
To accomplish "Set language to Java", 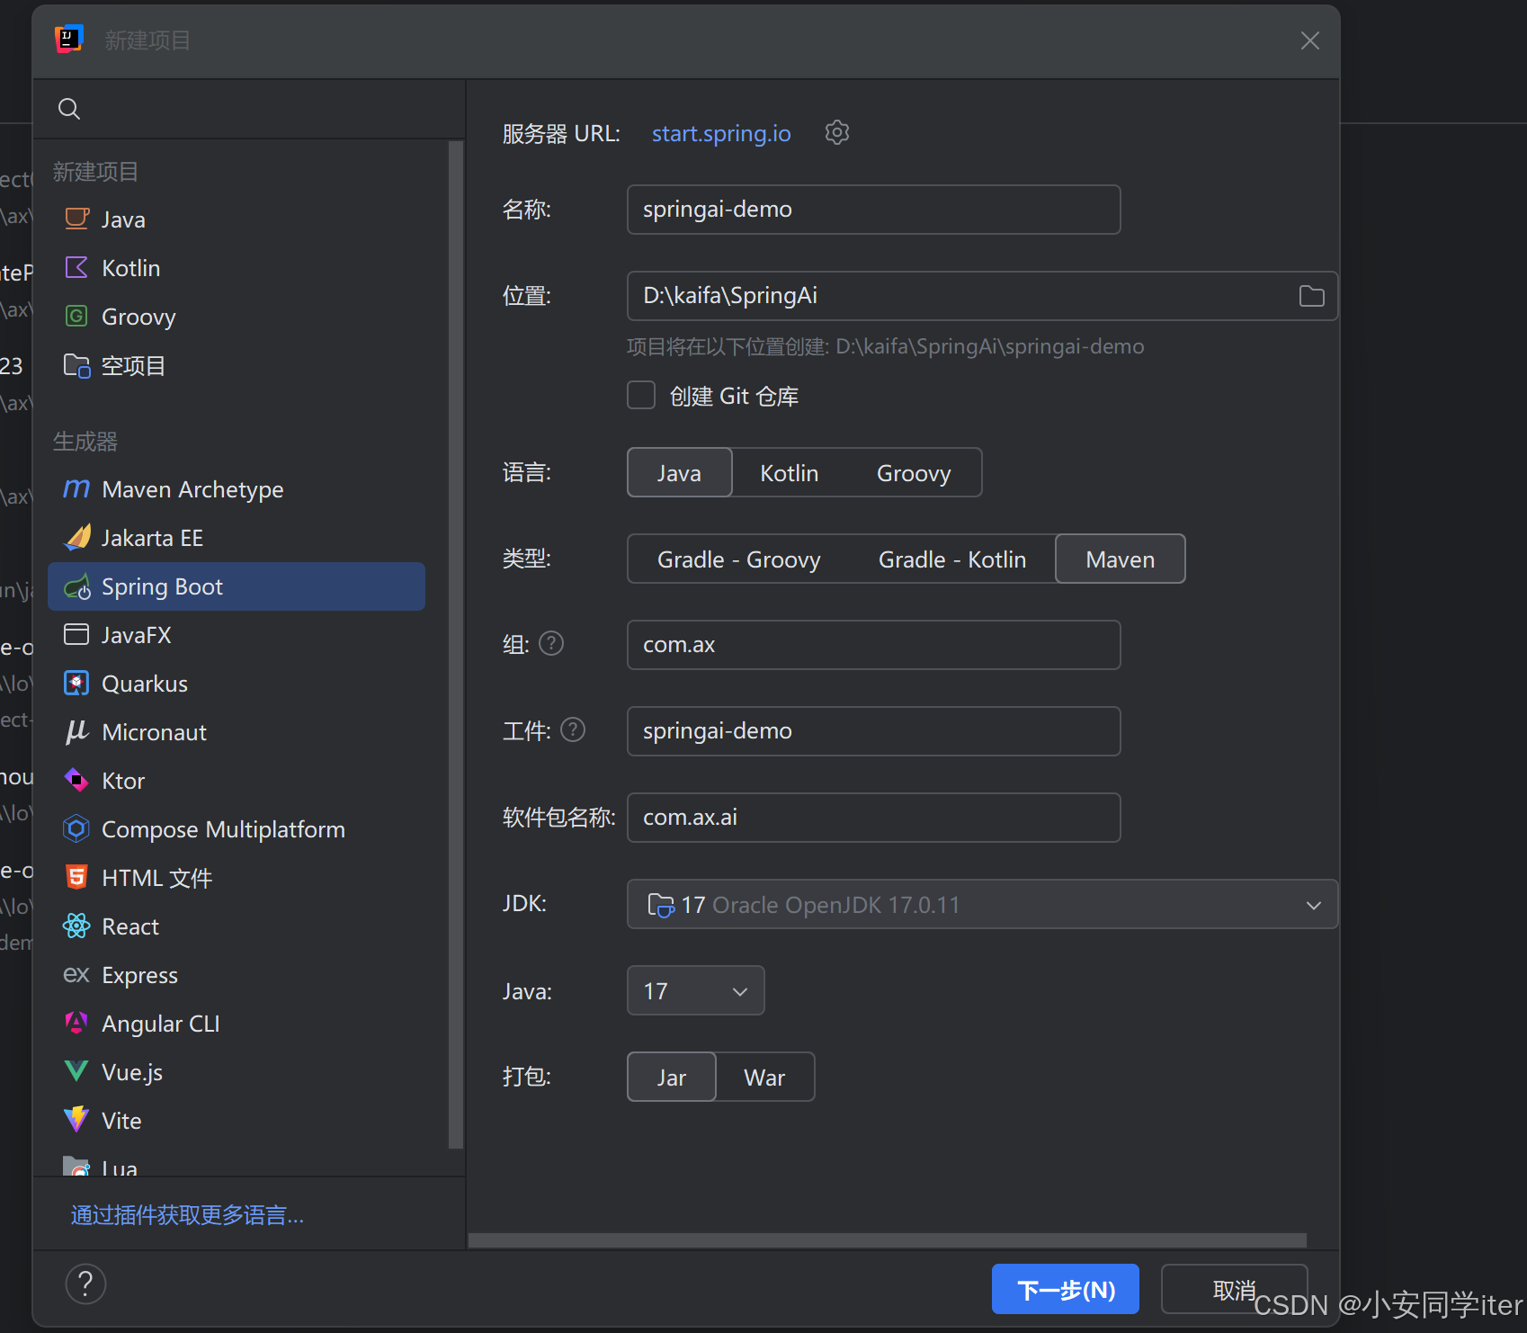I will 680,472.
